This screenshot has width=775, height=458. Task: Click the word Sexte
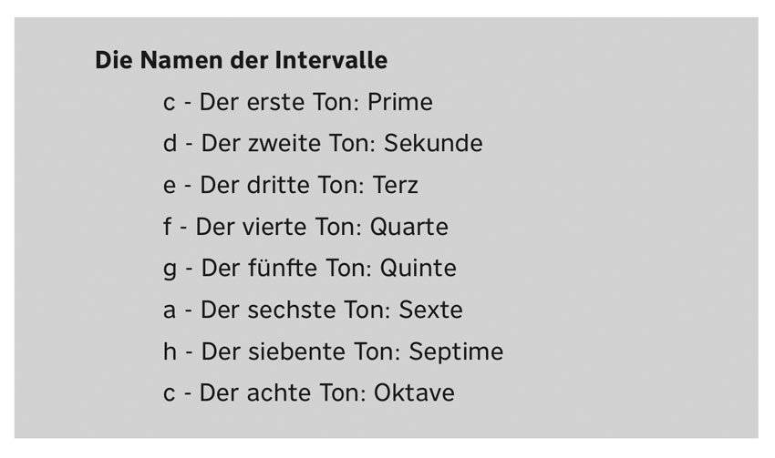[430, 310]
